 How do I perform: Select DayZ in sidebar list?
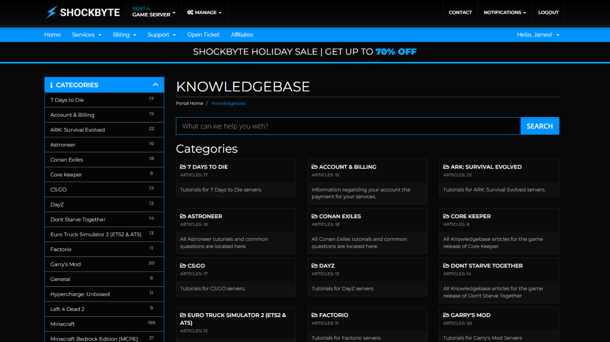coord(104,204)
